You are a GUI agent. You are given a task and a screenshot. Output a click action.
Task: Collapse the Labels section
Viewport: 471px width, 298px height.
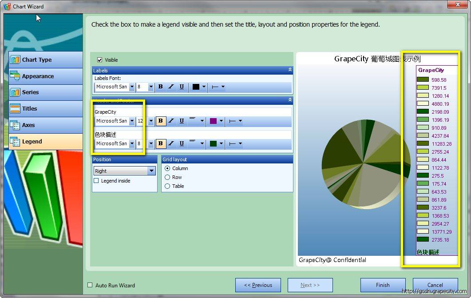pos(290,70)
